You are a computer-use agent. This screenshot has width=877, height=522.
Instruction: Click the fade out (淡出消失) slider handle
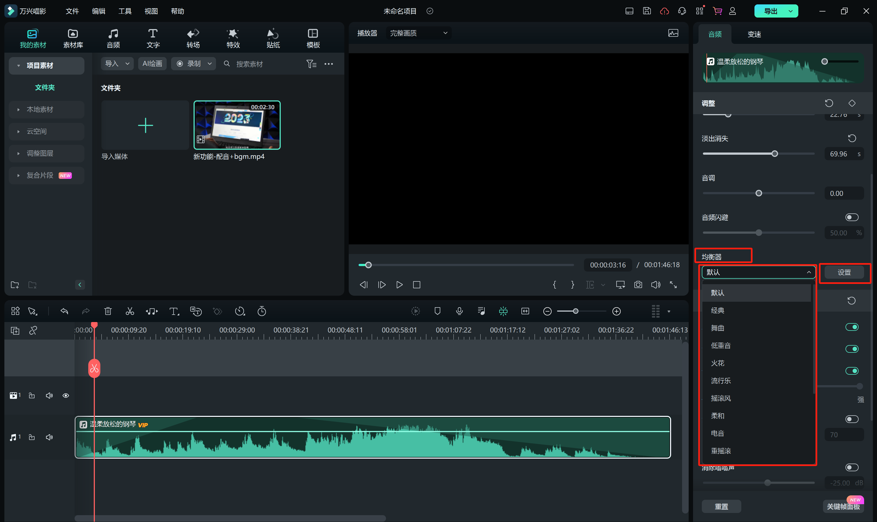coord(774,154)
